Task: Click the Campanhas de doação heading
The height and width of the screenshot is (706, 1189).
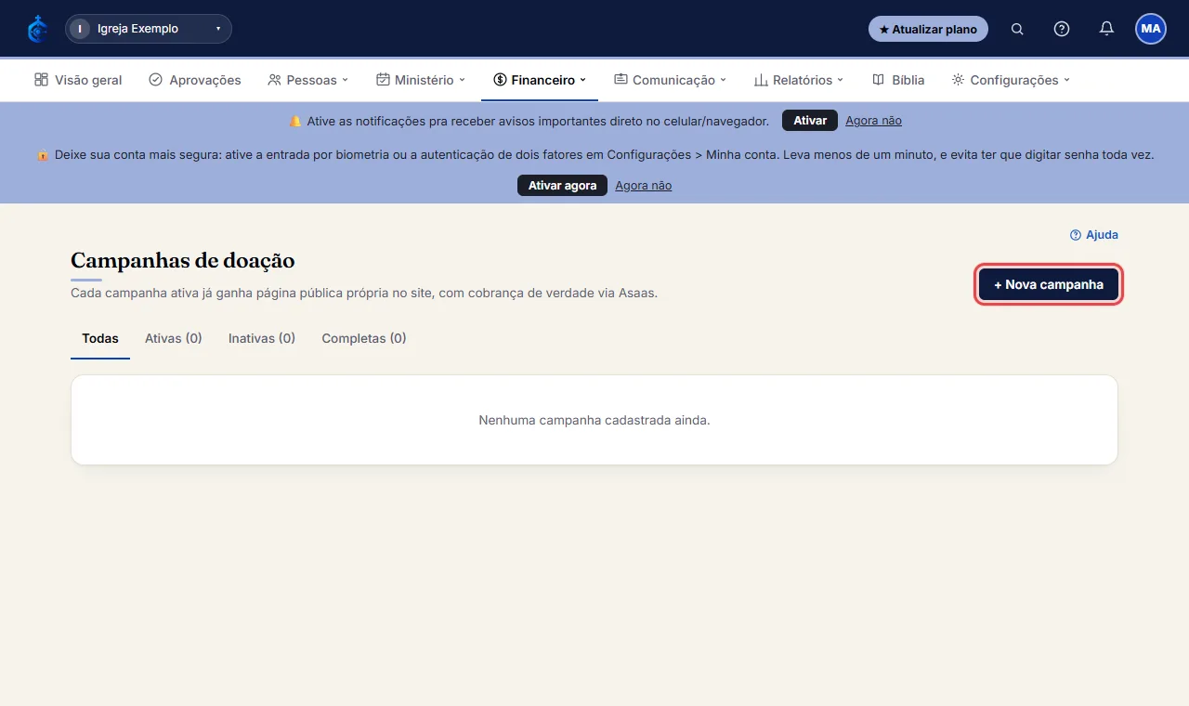Action: [183, 261]
